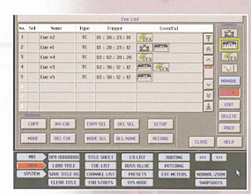
Task: Click the <<< previous page button
Action: 203,157
